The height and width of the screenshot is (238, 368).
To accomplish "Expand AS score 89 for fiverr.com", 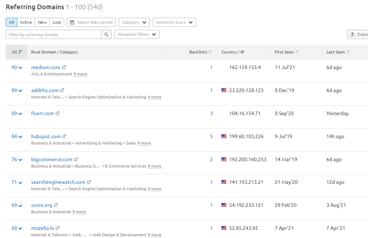I will [x=17, y=113].
